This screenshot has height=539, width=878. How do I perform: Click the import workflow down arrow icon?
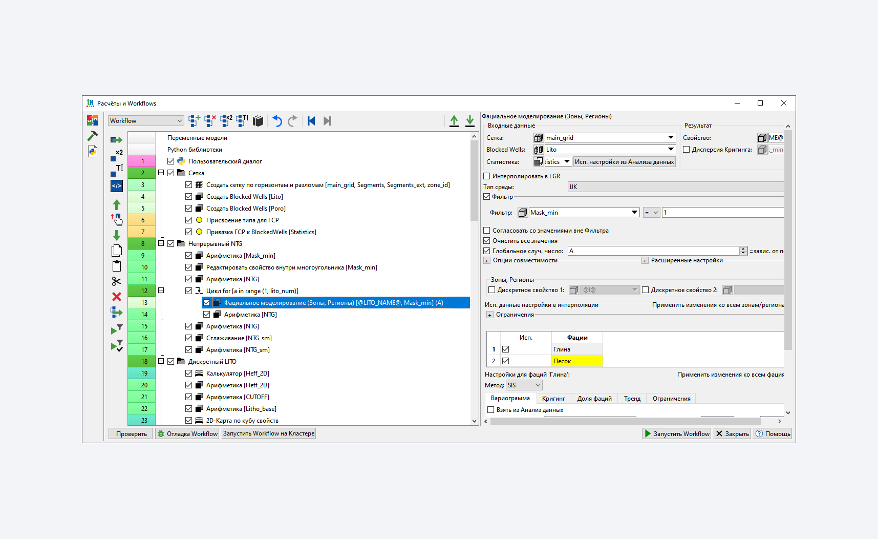pyautogui.click(x=470, y=121)
